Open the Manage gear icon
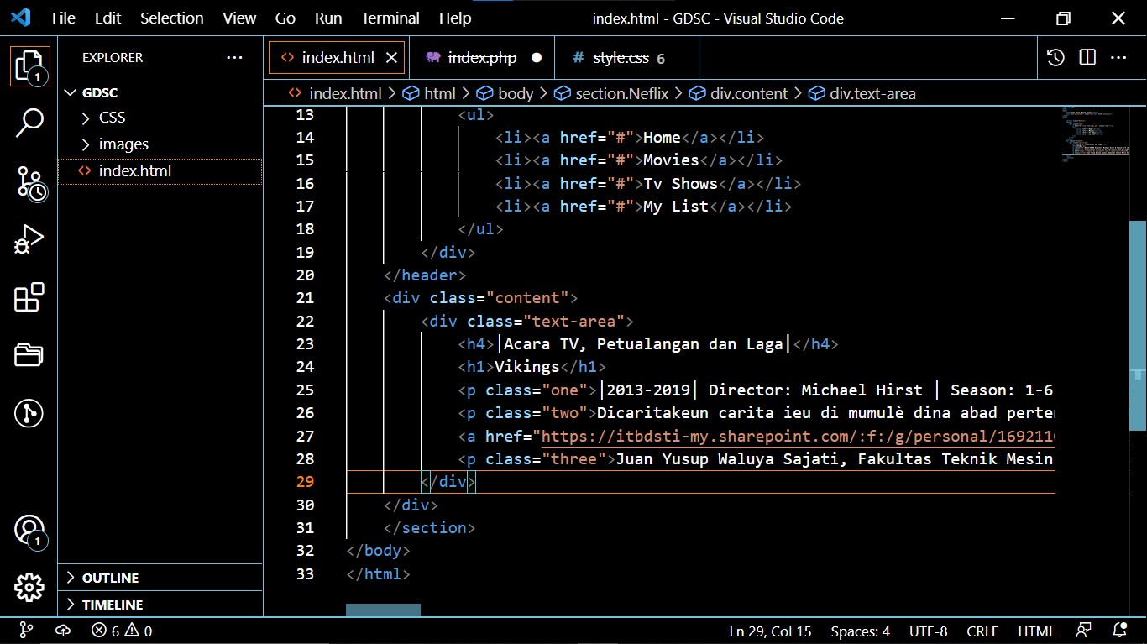 click(29, 587)
